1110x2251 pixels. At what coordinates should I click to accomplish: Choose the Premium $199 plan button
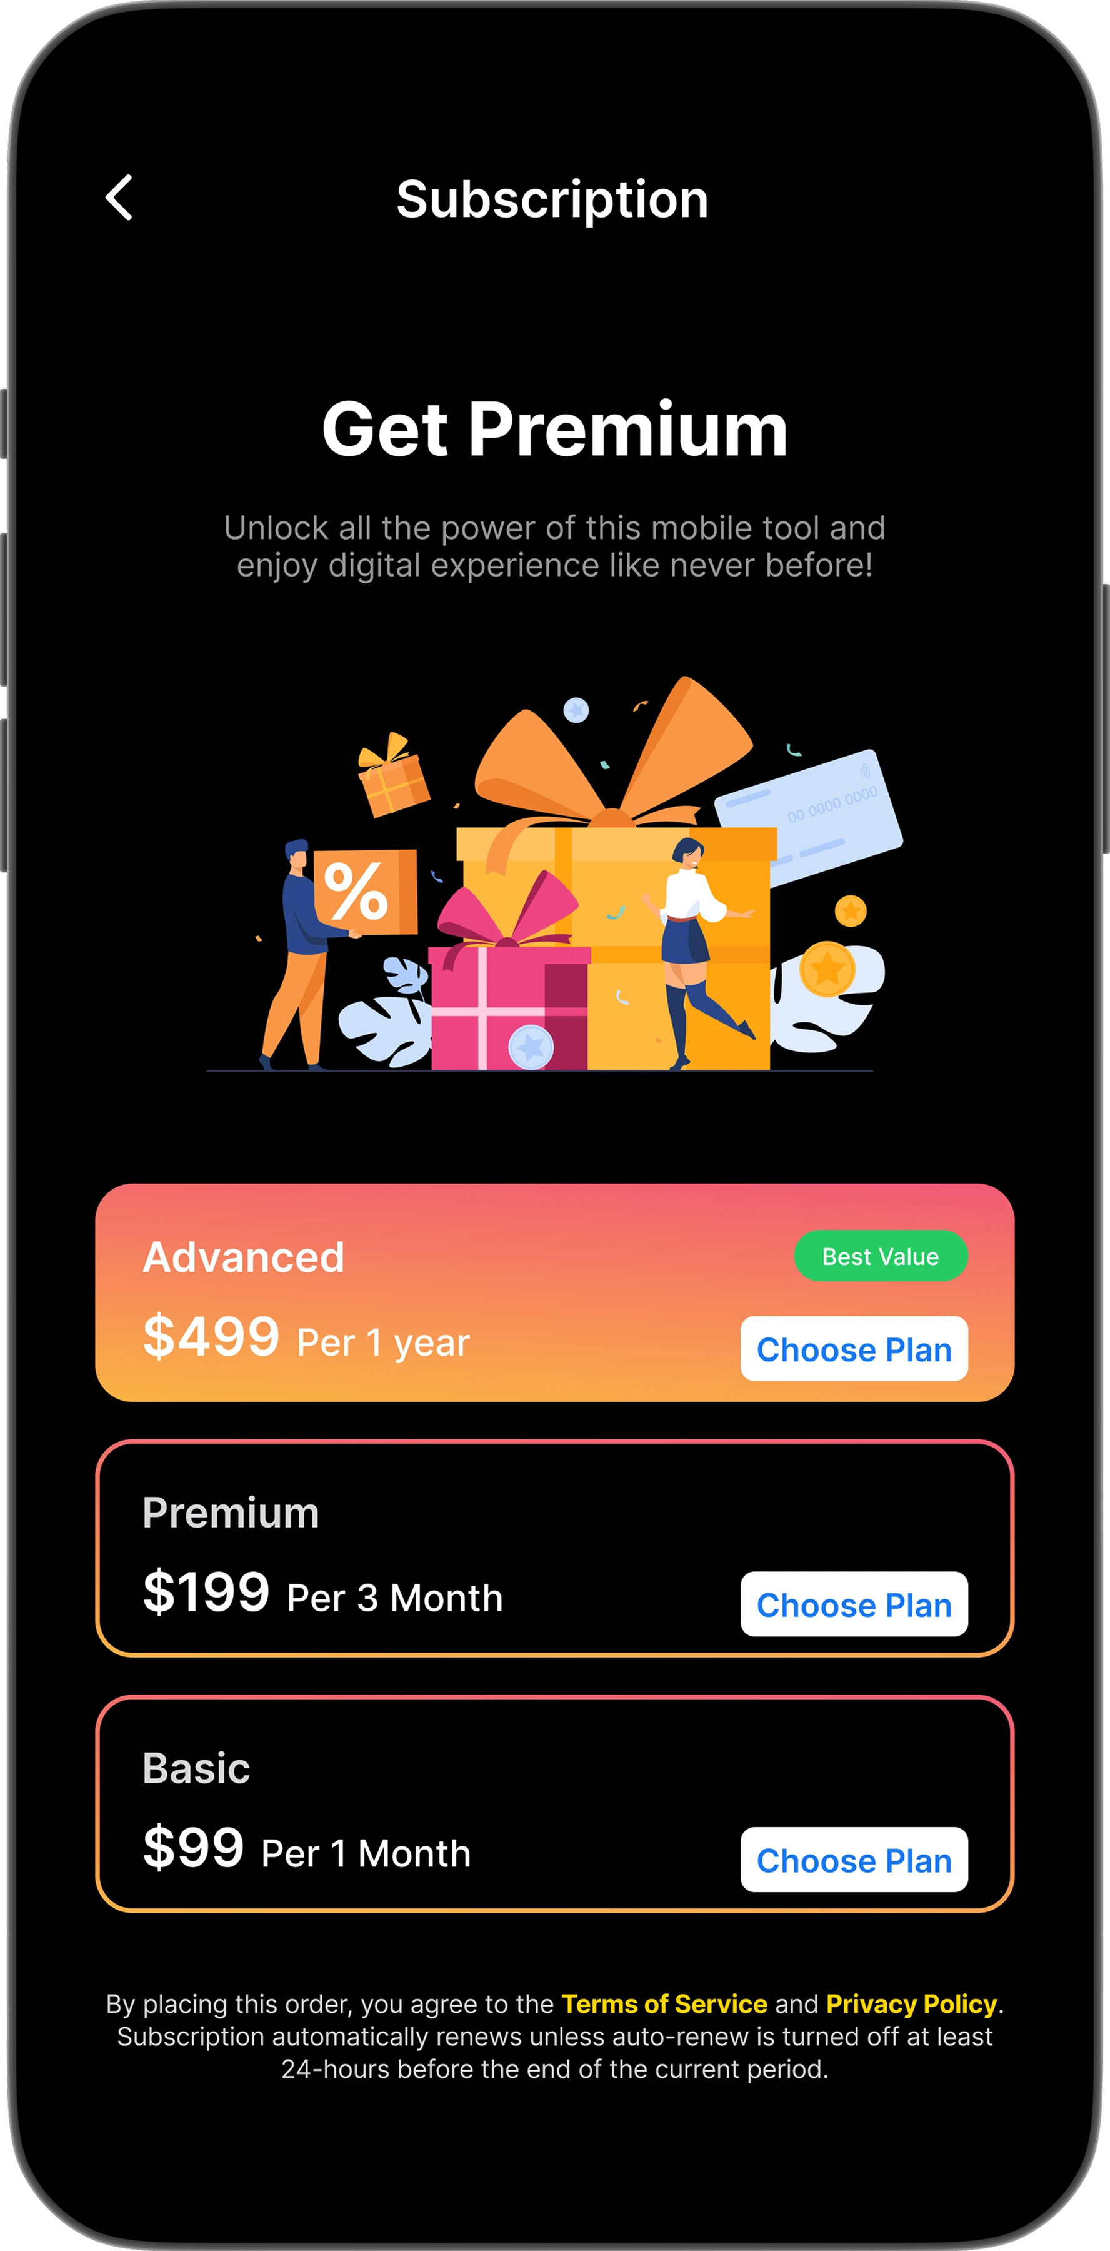pos(854,1603)
